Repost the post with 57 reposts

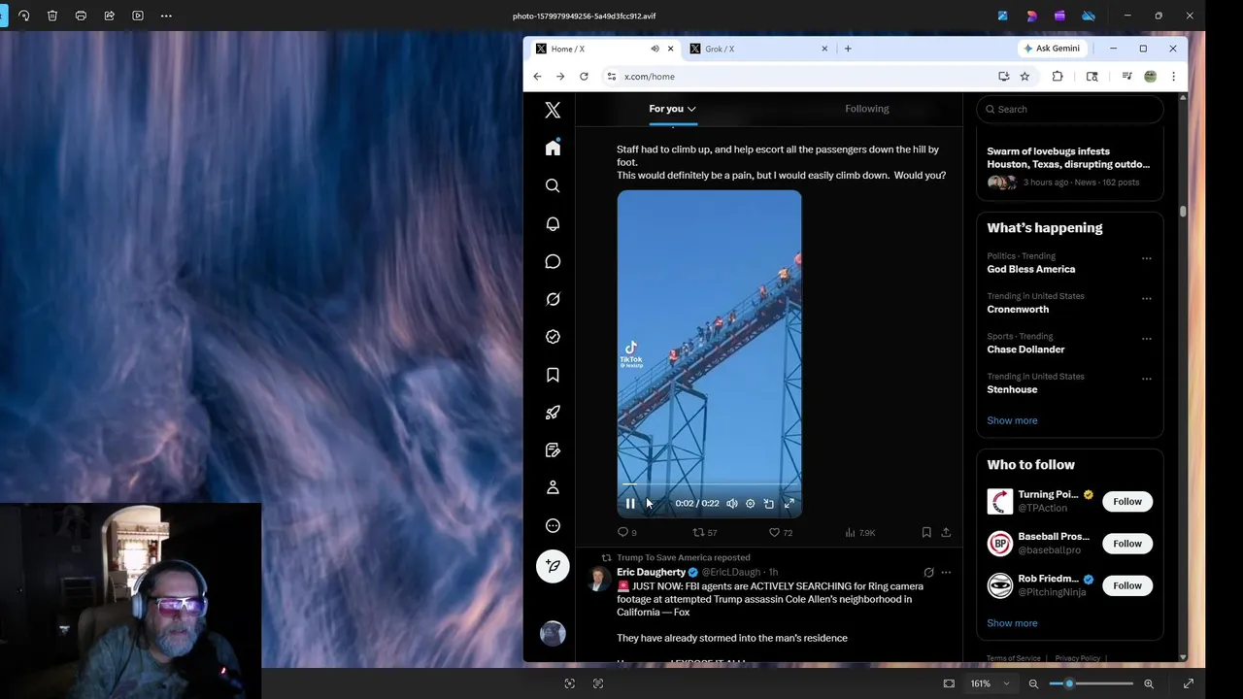tap(704, 532)
